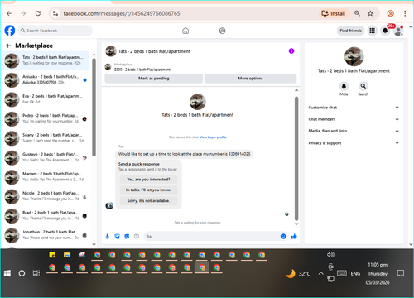Mute this chat with the bell icon
This screenshot has height=298, width=414.
coord(344,86)
